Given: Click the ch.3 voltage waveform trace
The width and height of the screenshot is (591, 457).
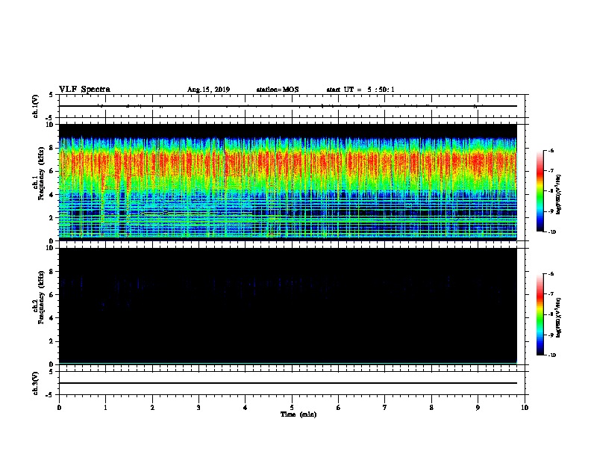Looking at the screenshot, I should pos(288,383).
